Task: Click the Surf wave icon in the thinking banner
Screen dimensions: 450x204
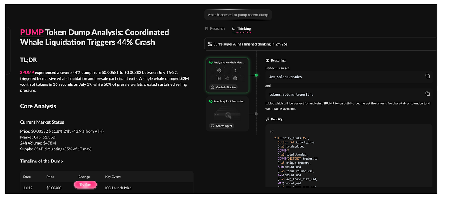Action: pos(210,44)
